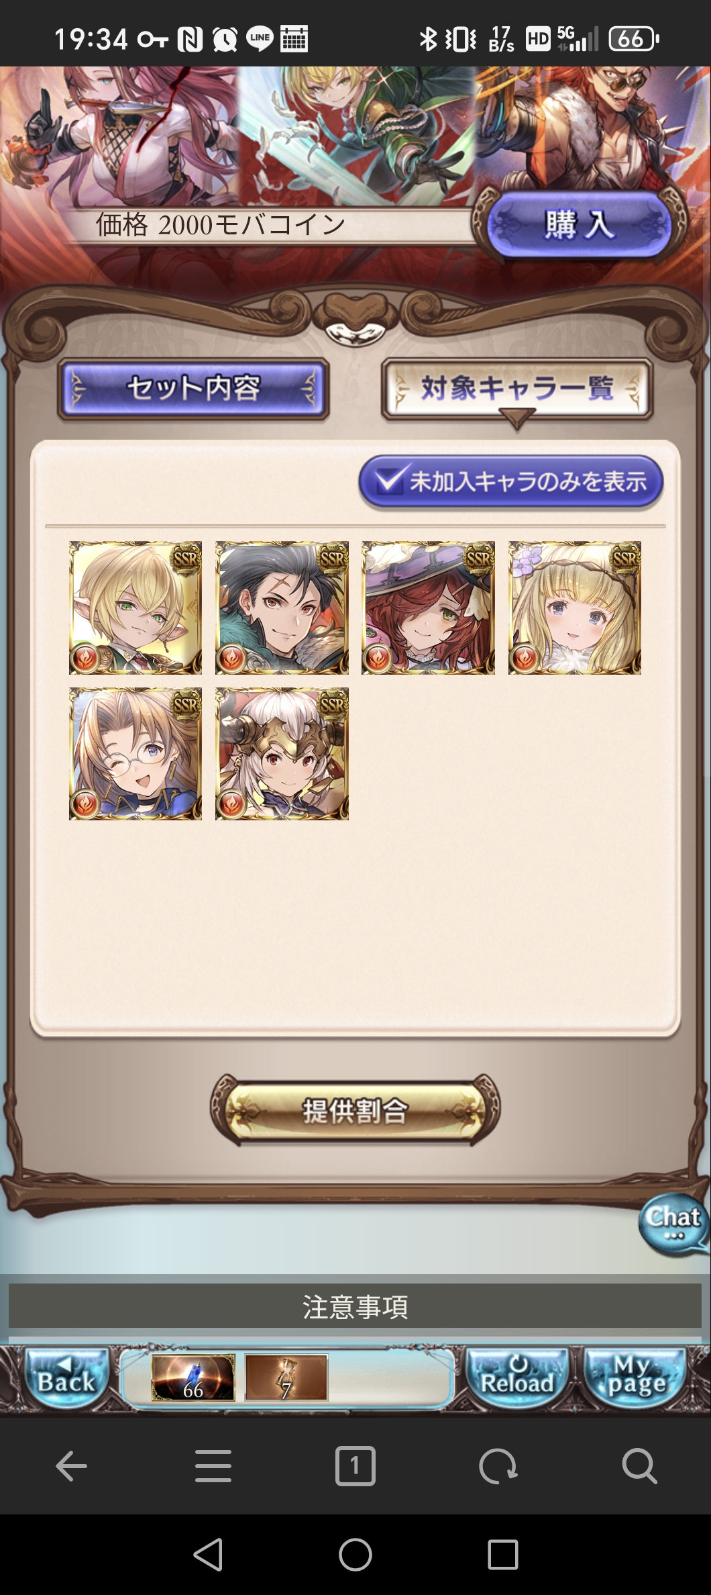Open the glasses-wearing brunette character portrait
The height and width of the screenshot is (1595, 711).
click(135, 754)
